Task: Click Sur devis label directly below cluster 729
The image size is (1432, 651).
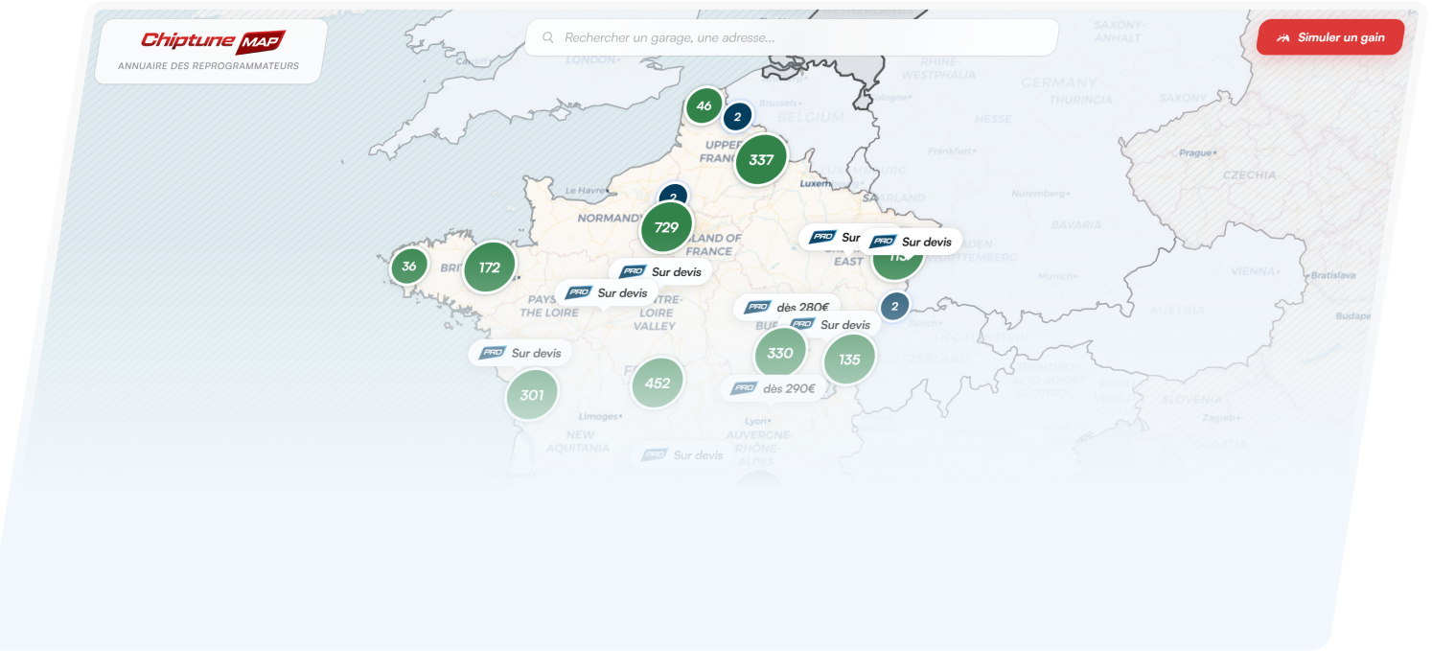Action: click(660, 272)
